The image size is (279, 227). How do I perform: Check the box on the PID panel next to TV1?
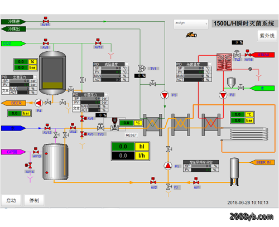[127, 64]
